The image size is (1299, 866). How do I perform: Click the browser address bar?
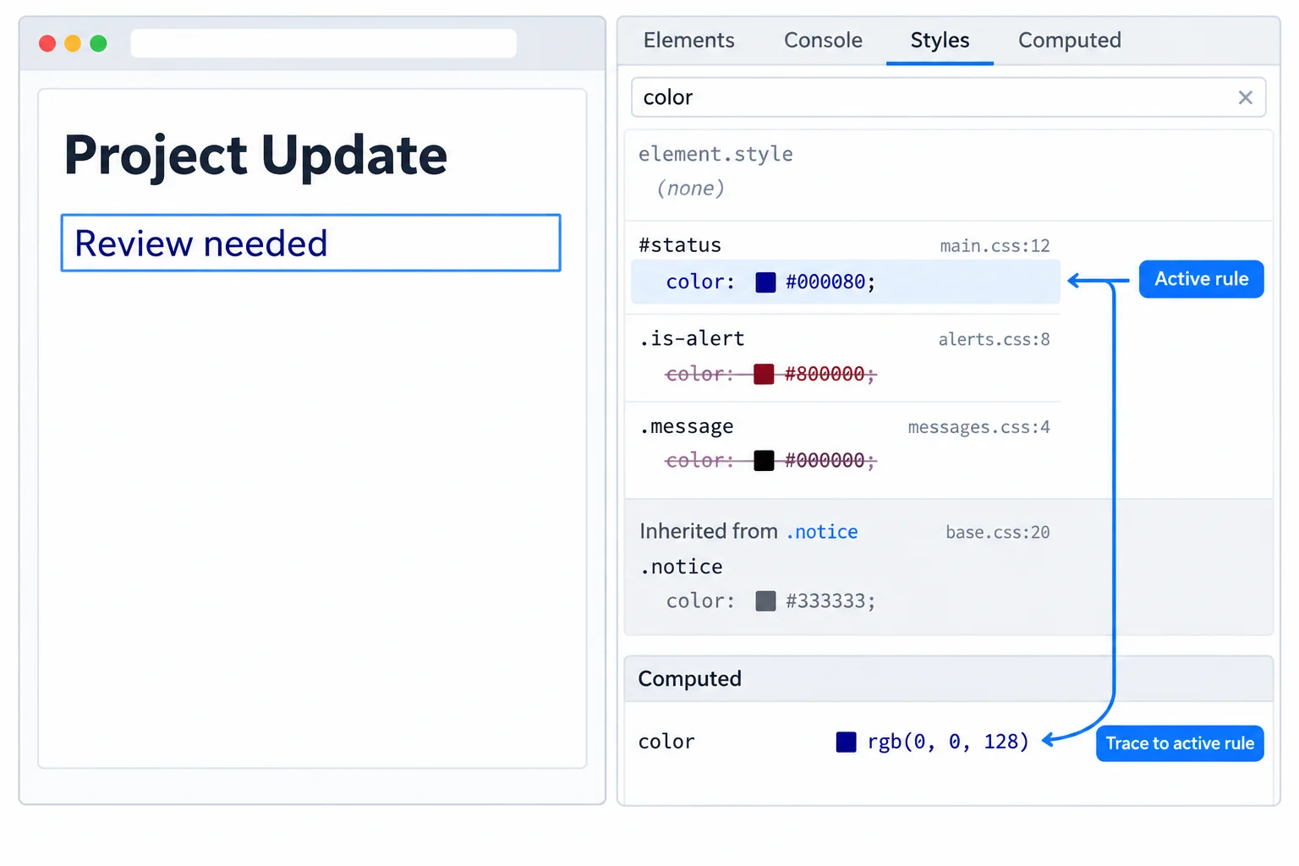(323, 43)
